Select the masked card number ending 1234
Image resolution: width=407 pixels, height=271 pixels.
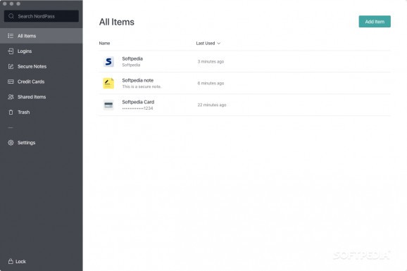point(137,108)
